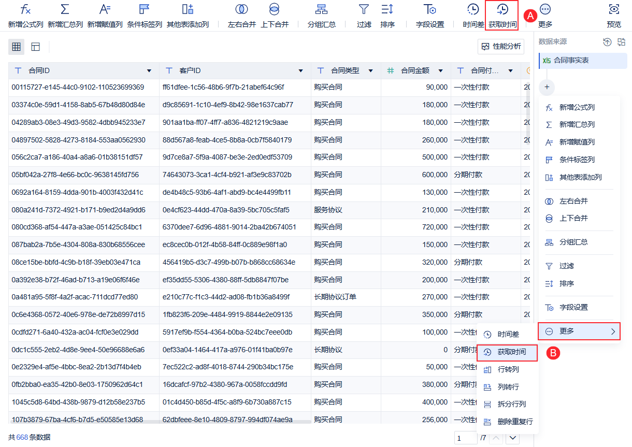Click 时间差 in the top toolbar

click(473, 16)
